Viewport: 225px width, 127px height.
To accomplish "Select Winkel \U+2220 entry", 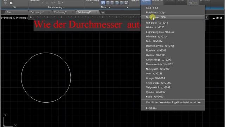I will 173,28.
